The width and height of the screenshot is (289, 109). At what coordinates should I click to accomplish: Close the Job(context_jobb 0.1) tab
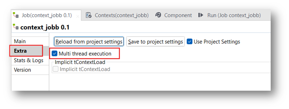click(x=78, y=17)
